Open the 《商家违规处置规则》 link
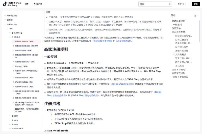This screenshot has height=134, width=202. click(x=102, y=41)
